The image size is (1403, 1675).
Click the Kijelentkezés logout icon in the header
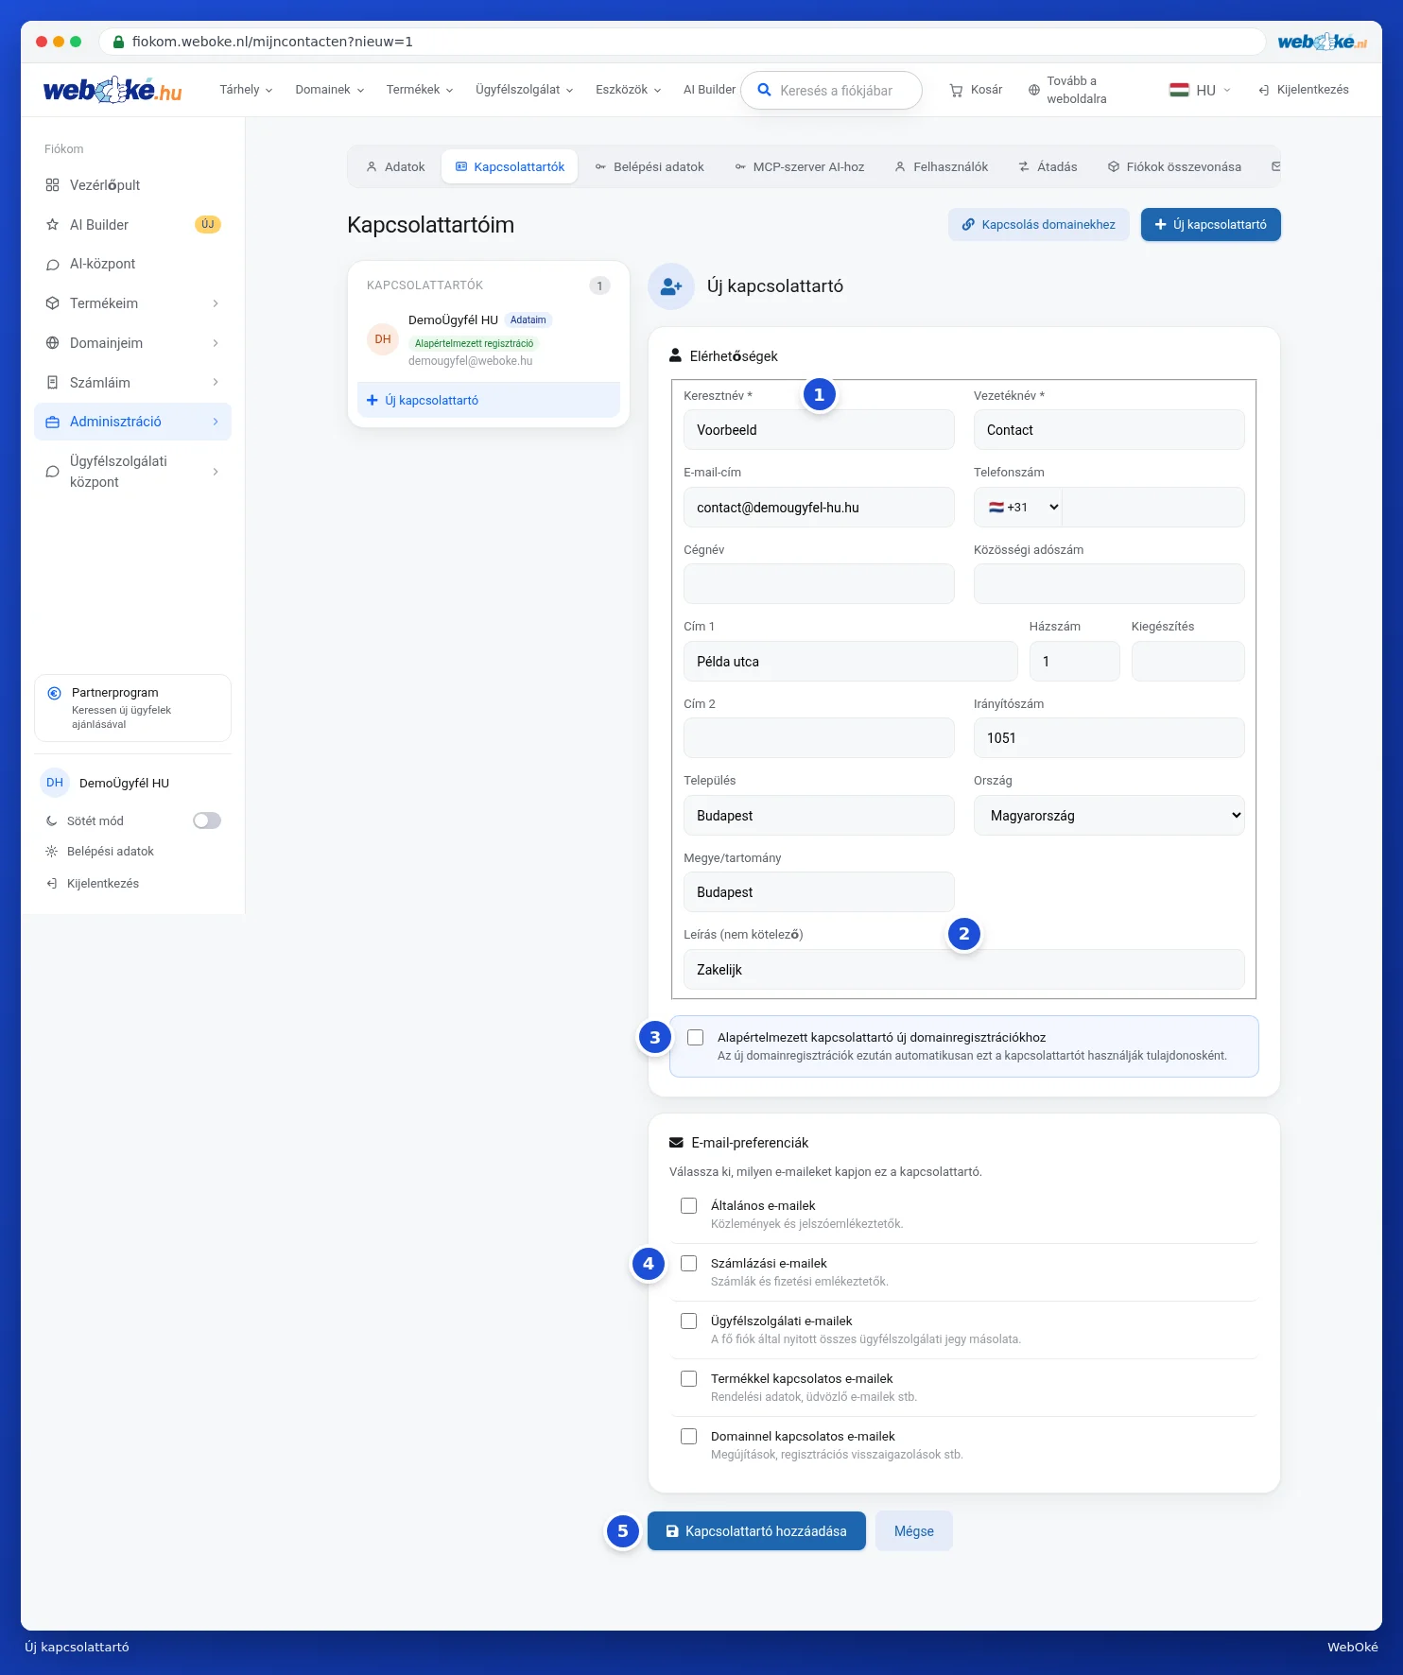point(1263,90)
